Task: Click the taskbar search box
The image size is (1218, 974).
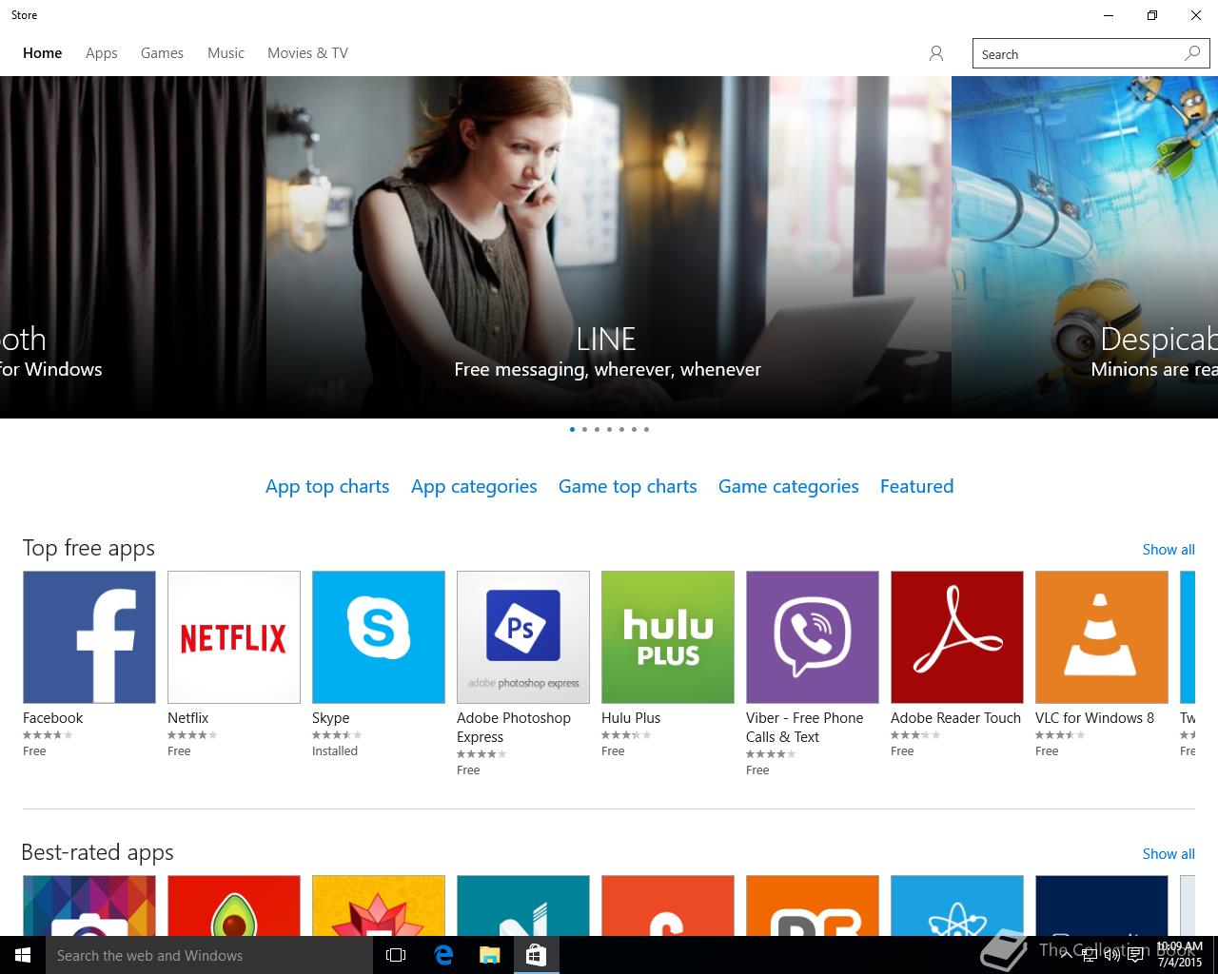Action: 209,955
